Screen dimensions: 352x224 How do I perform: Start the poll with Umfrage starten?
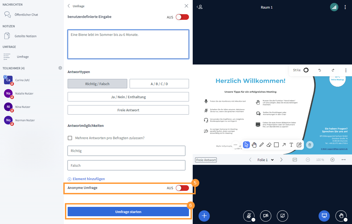click(128, 211)
